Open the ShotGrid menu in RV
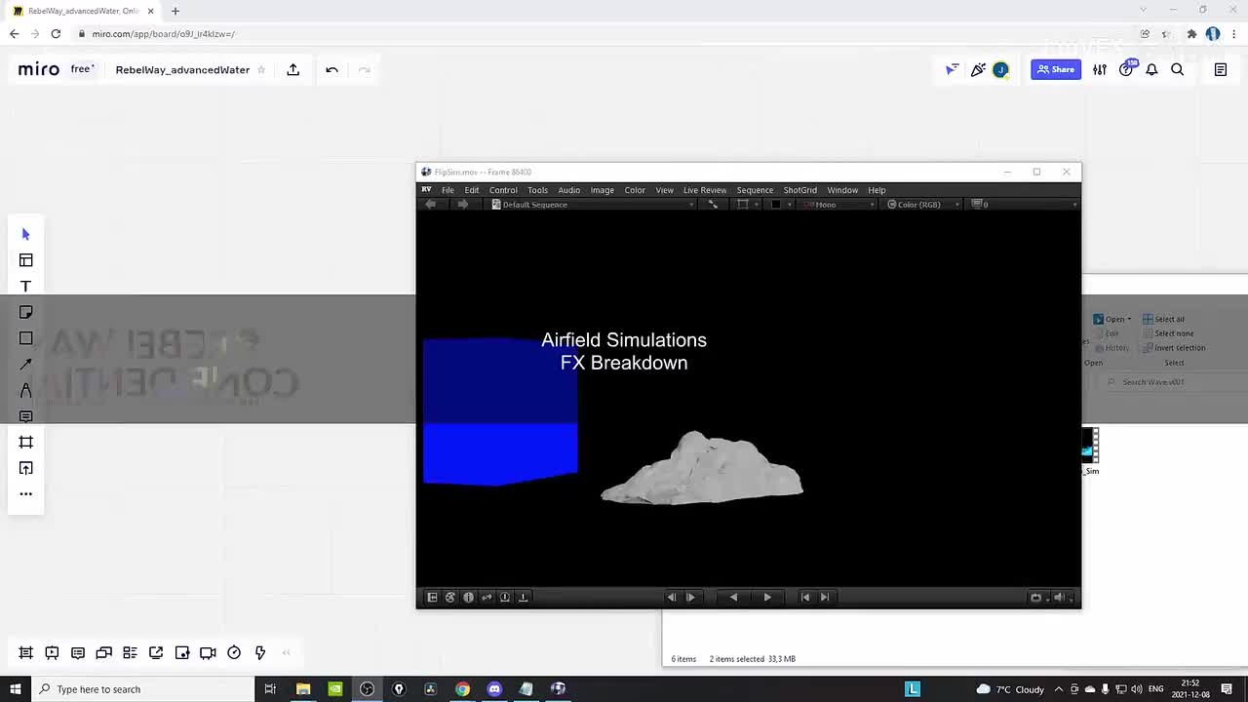Image resolution: width=1248 pixels, height=702 pixels. click(x=799, y=190)
